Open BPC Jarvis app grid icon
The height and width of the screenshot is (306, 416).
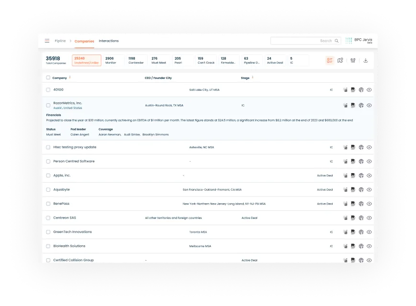(349, 41)
